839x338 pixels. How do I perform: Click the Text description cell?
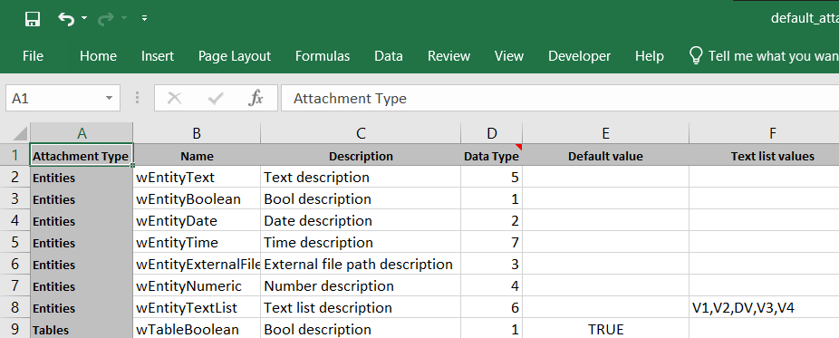[x=361, y=177]
